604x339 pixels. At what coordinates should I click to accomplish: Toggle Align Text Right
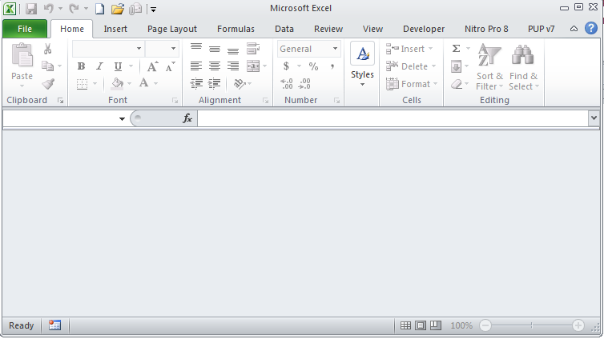click(x=233, y=66)
